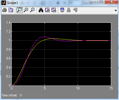Save current axes settings icon
The image size is (119, 100).
(x=47, y=10)
